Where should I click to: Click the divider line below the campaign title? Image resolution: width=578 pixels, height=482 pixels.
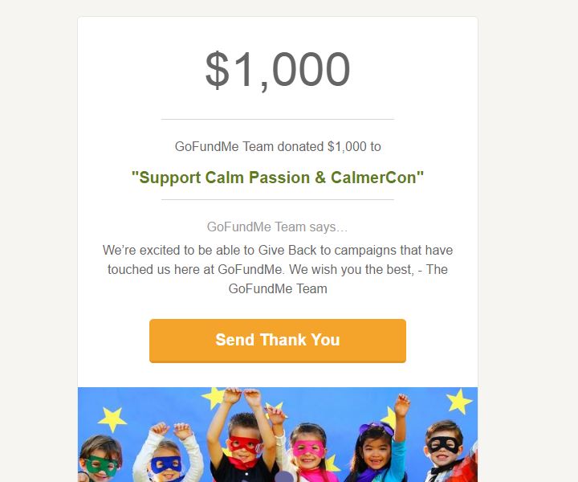[278, 199]
